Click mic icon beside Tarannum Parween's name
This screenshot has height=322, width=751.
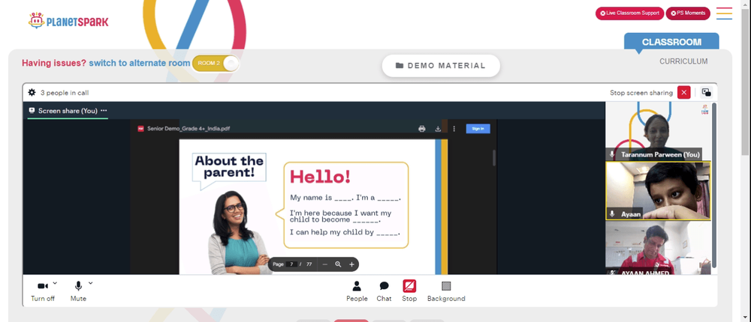[612, 154]
